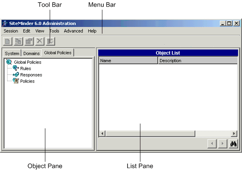
Task: Click the SiteMinder title bar app icon
Action: [5, 23]
